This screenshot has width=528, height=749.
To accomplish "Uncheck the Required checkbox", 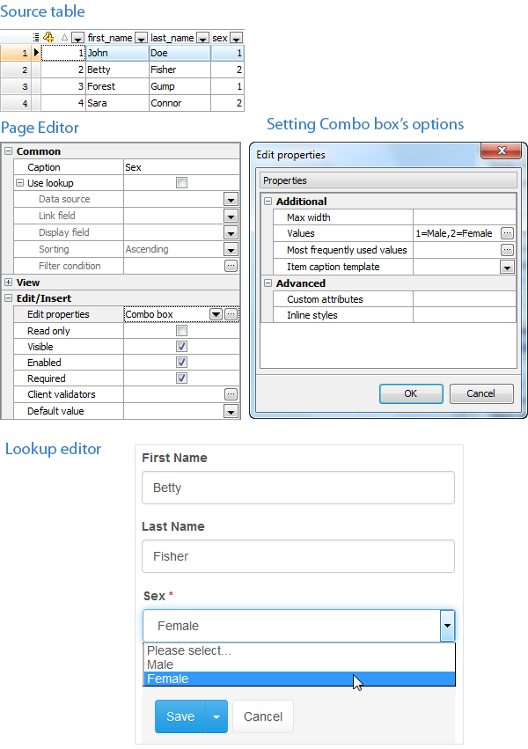I will coord(182,378).
